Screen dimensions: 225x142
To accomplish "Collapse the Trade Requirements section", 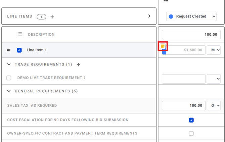I will tap(9, 64).
